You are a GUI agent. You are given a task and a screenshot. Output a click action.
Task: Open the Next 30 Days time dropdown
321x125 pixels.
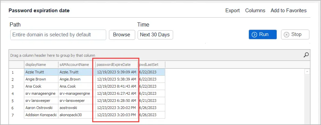(x=155, y=35)
